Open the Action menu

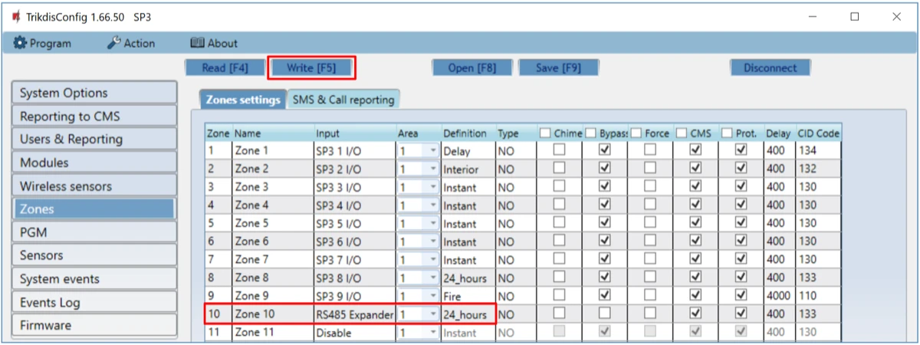(130, 44)
